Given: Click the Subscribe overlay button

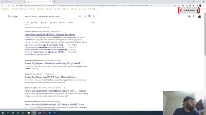Looking at the screenshot, I should (x=189, y=11).
